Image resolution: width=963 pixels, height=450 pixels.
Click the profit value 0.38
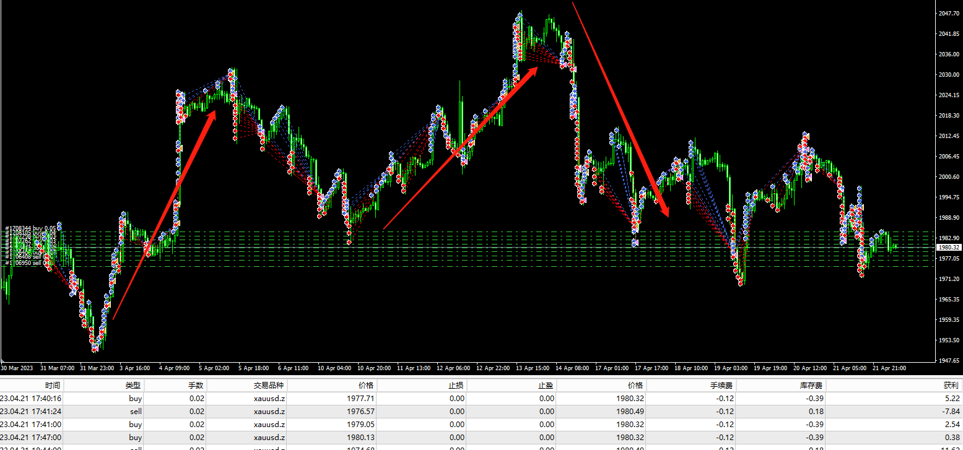[x=952, y=437]
